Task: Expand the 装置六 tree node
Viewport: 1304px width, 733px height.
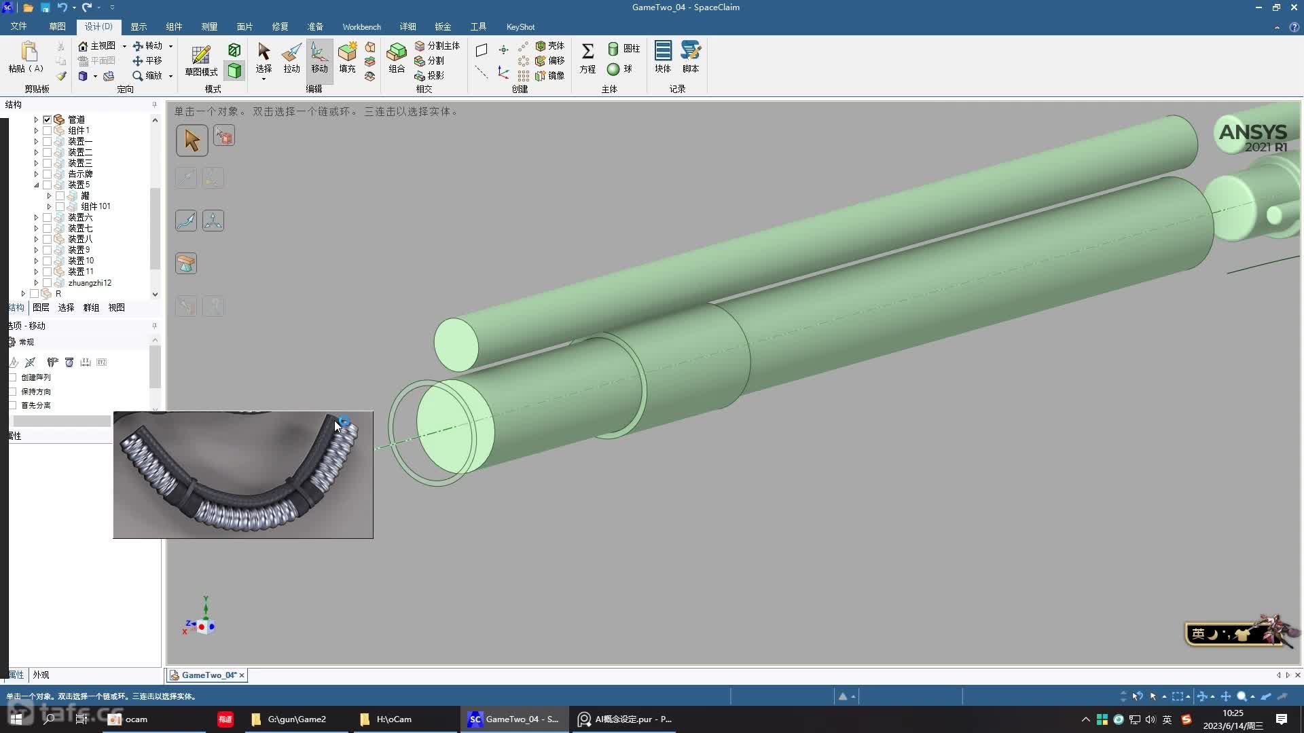Action: pos(36,217)
